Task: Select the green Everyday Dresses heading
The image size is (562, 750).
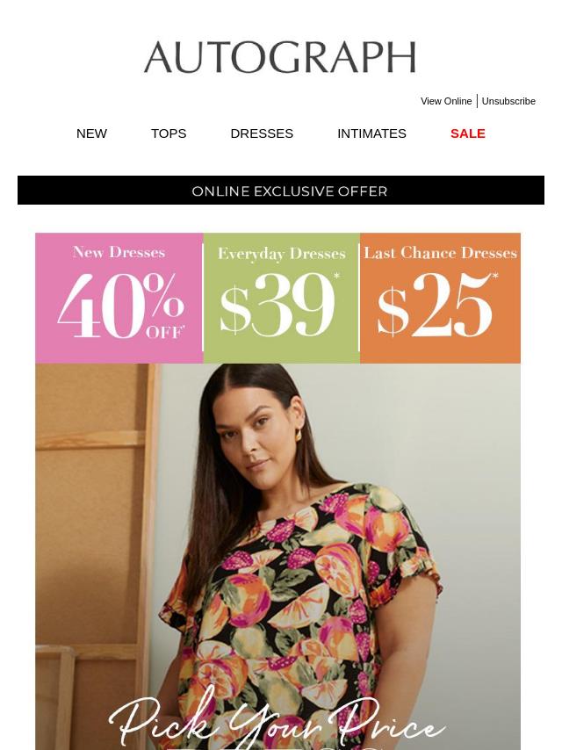Action: click(281, 254)
